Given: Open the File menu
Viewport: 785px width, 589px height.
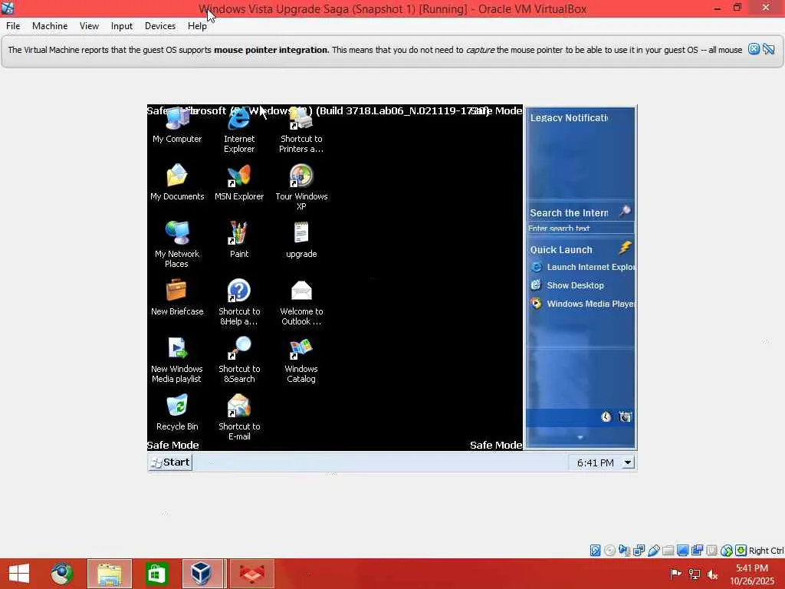Looking at the screenshot, I should [13, 26].
